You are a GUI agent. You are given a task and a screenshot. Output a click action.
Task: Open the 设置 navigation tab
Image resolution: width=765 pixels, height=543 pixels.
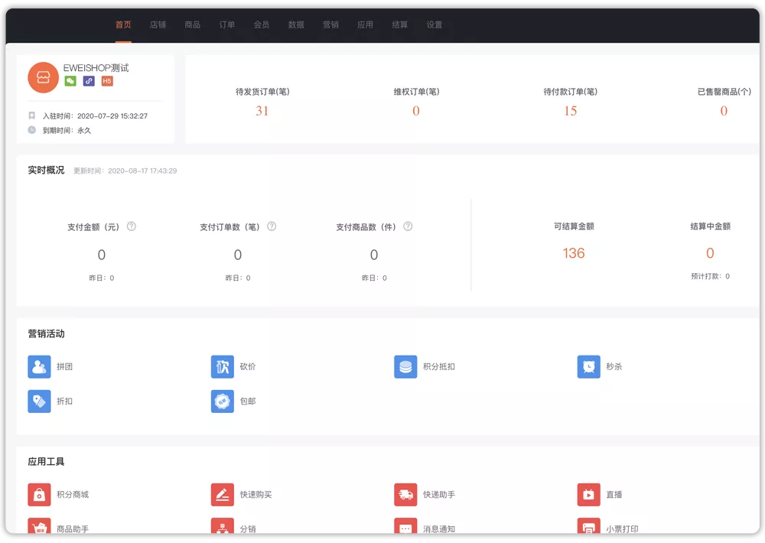(435, 24)
